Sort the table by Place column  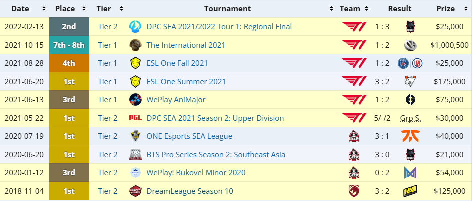pyautogui.click(x=69, y=9)
